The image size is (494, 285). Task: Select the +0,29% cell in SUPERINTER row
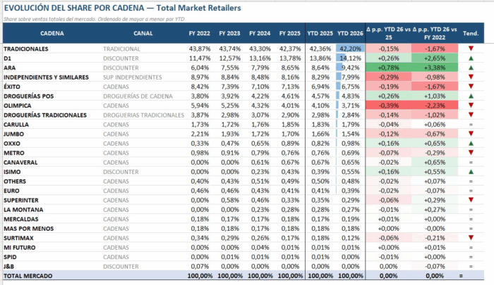(x=435, y=200)
